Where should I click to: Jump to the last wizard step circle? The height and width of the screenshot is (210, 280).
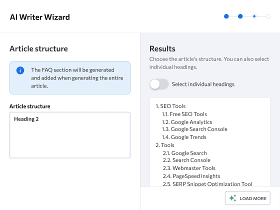coord(268,16)
